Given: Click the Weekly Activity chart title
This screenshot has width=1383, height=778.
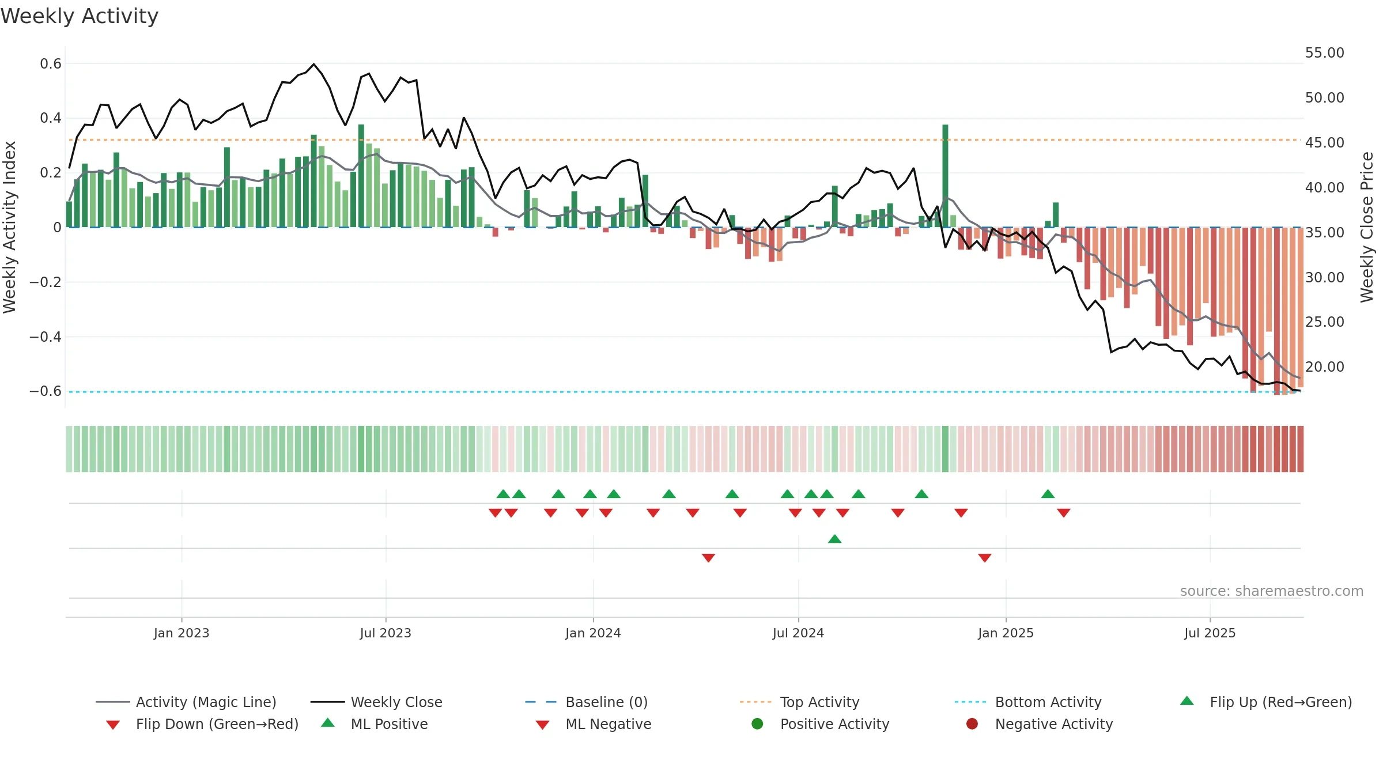Looking at the screenshot, I should tap(80, 16).
